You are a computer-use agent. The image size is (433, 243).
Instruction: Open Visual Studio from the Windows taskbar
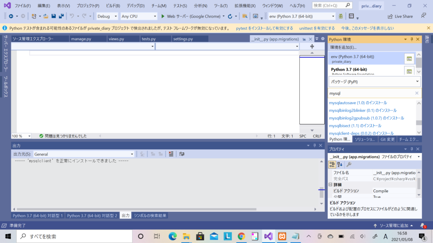(269, 236)
